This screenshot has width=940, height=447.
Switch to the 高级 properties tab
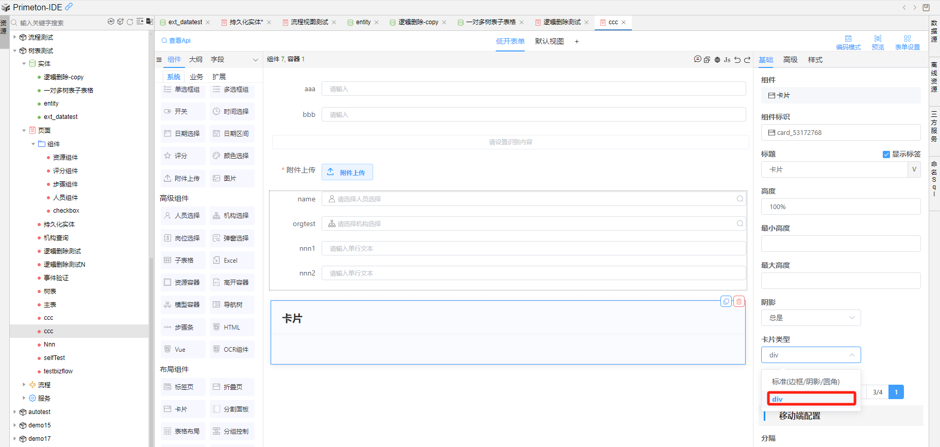790,60
